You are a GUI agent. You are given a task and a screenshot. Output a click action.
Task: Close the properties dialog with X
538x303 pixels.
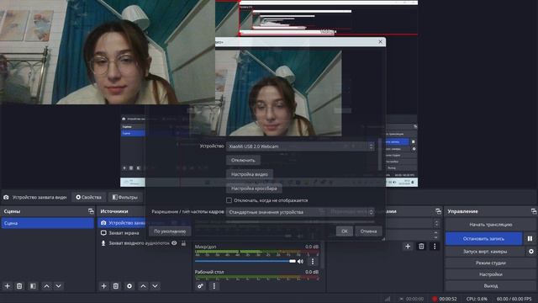pyautogui.click(x=380, y=42)
